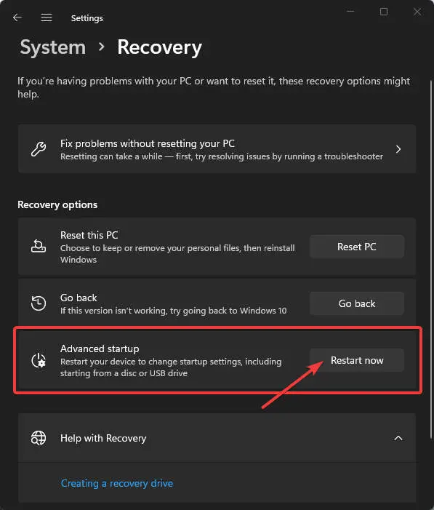
Task: Click the Go back history icon
Action: [39, 303]
